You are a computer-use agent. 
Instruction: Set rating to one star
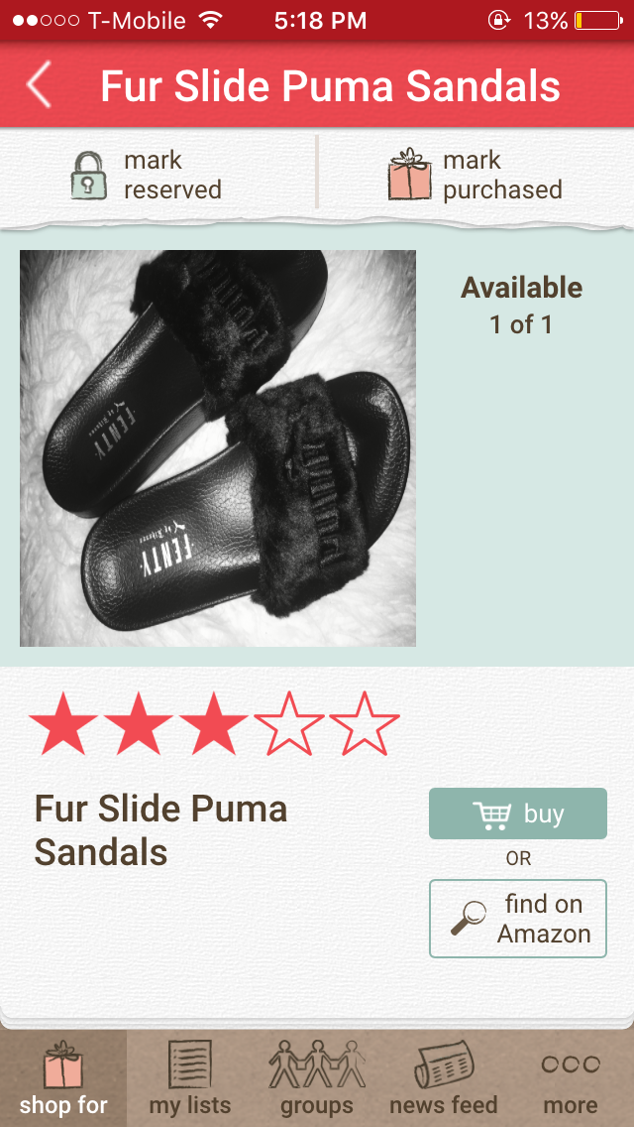[63, 723]
